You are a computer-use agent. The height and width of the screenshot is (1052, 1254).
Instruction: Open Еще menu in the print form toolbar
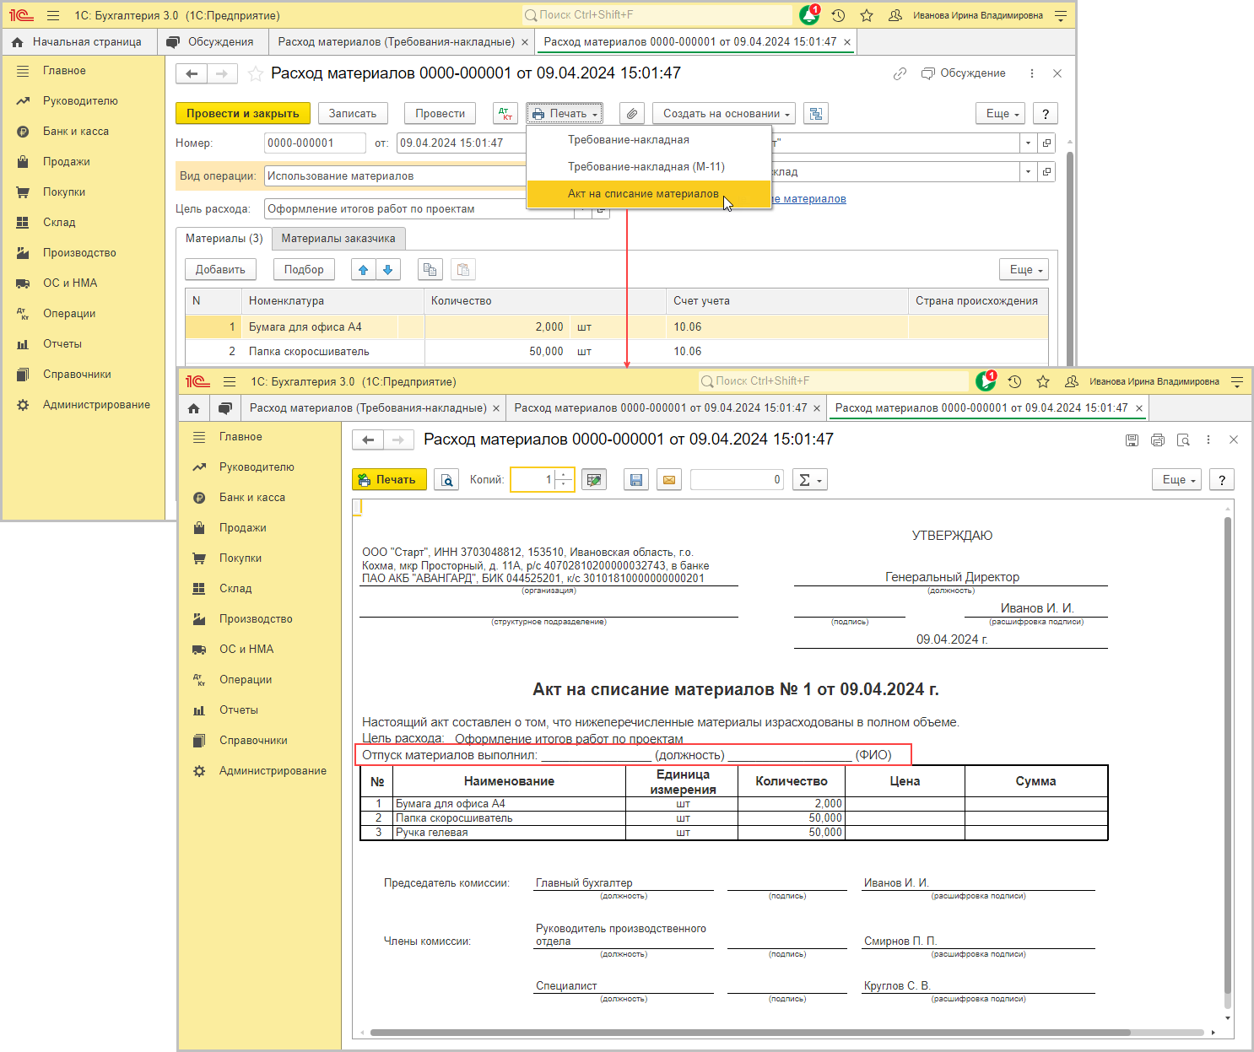click(1177, 479)
